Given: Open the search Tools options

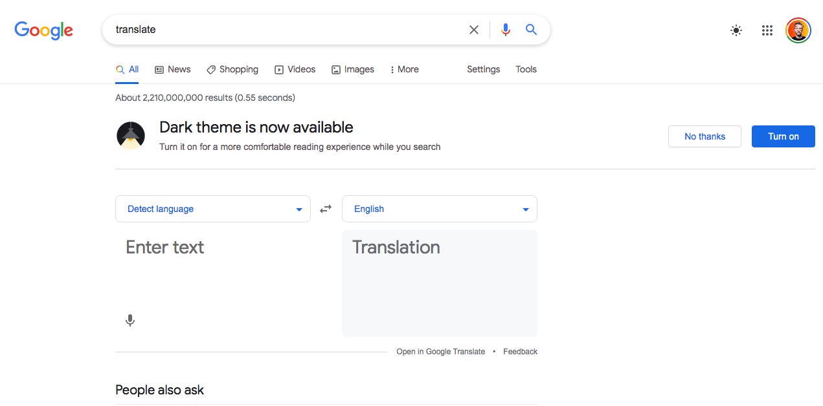Looking at the screenshot, I should (x=526, y=70).
